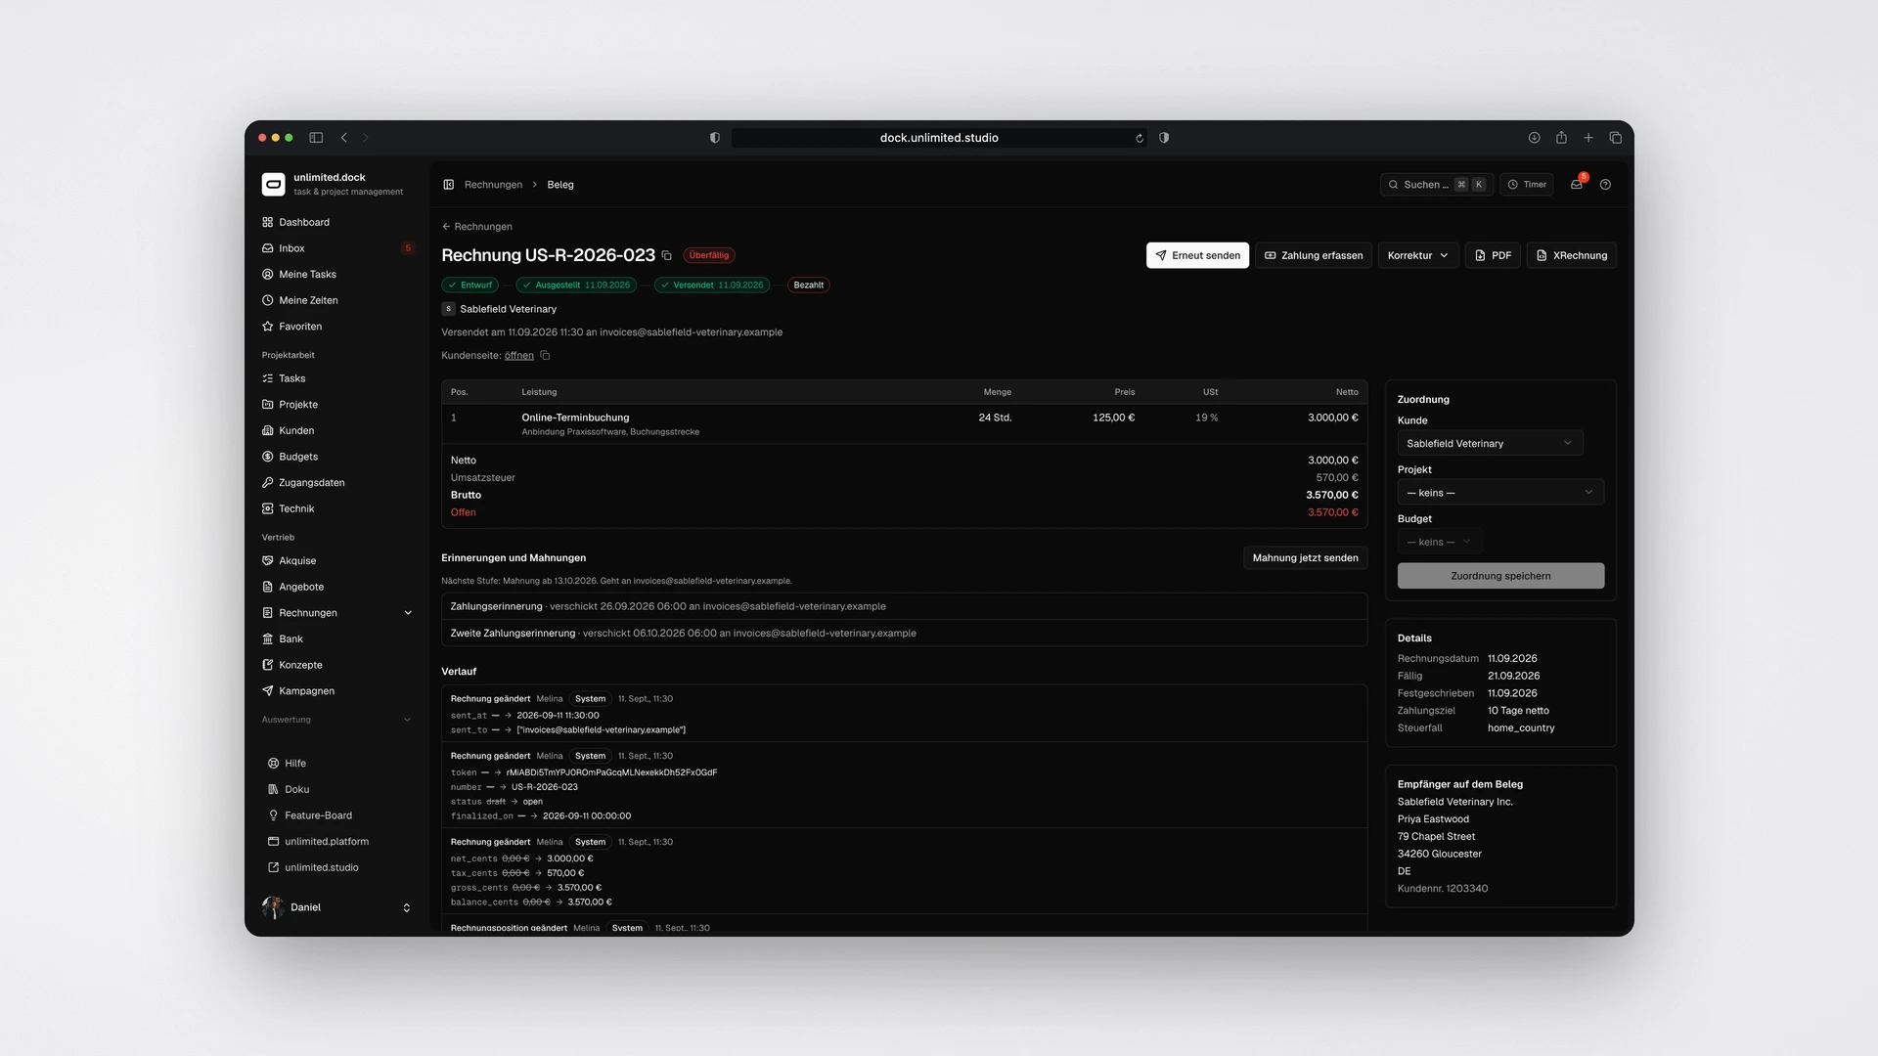Click the Rechnungen breadcrumb

click(493, 185)
